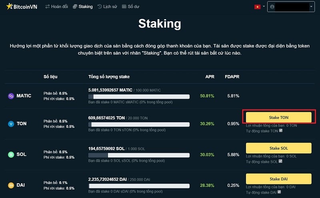Click the DAI coin icon
The width and height of the screenshot is (320, 198).
point(11,185)
